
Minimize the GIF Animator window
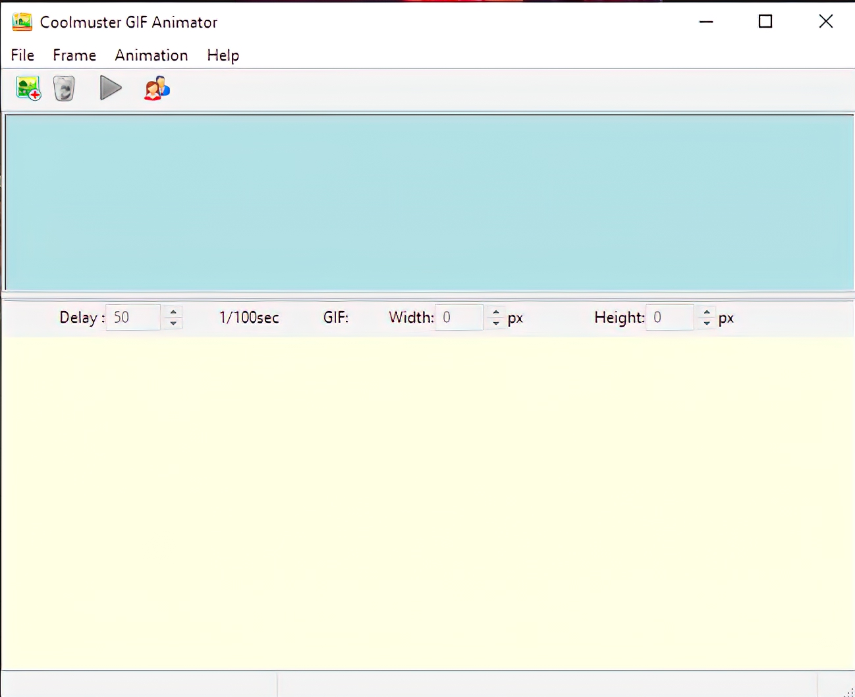(x=706, y=22)
